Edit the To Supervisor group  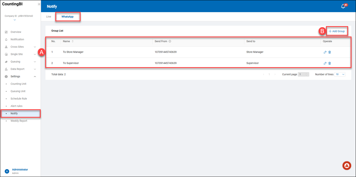325,63
